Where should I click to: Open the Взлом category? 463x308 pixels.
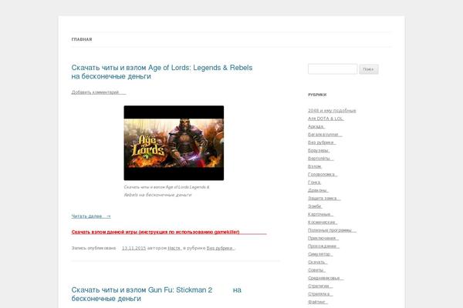click(315, 166)
